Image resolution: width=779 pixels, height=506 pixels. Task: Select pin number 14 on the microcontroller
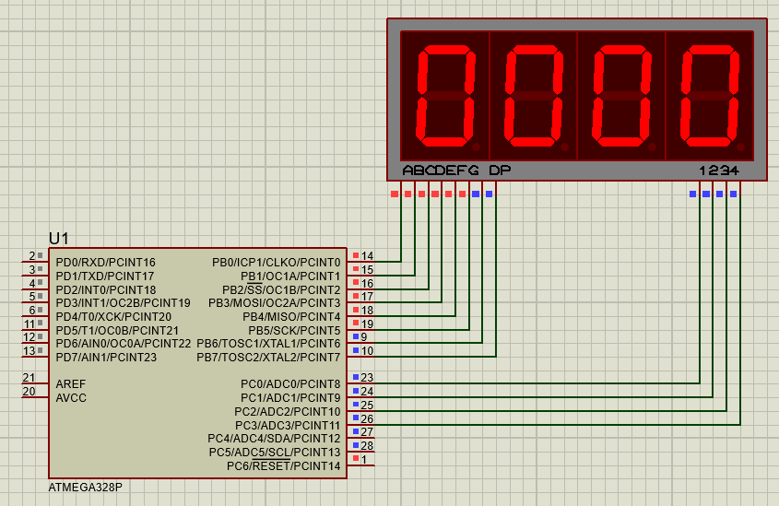(x=367, y=256)
